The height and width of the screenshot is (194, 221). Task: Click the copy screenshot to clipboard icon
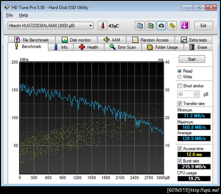(x=151, y=26)
